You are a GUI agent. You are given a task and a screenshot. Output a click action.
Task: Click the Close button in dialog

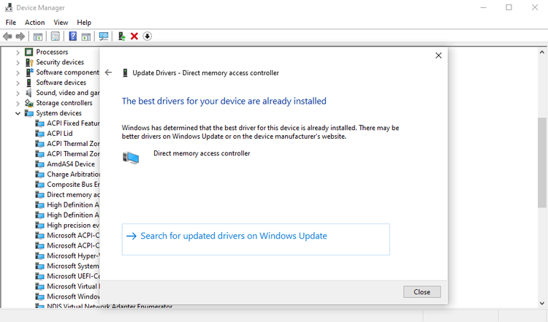point(422,292)
